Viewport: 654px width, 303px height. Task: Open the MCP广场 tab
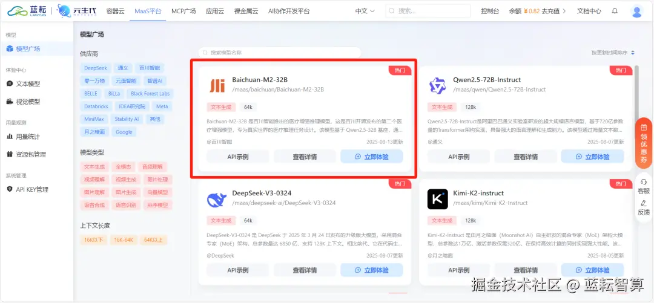pyautogui.click(x=183, y=11)
